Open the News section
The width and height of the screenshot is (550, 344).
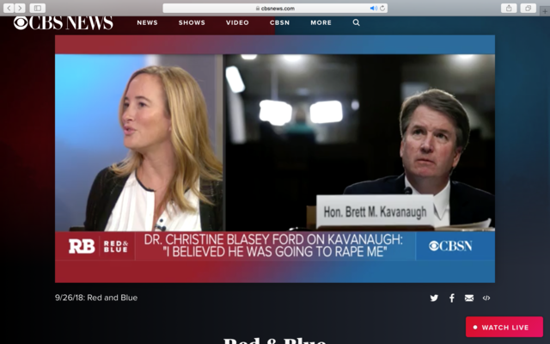coord(147,22)
